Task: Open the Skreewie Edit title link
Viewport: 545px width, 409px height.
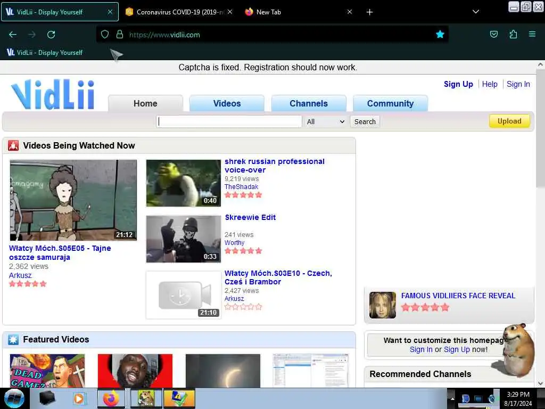Action: [250, 217]
